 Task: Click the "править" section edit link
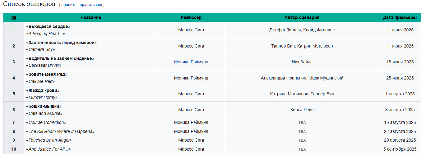(69, 5)
